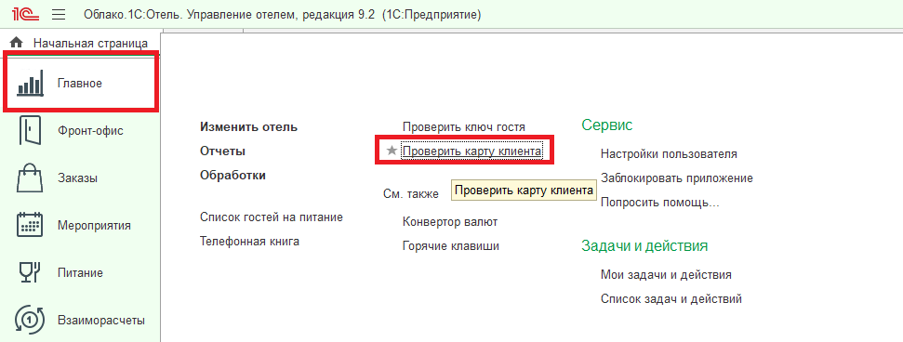Open Изменить отель
The height and width of the screenshot is (342, 903).
tap(249, 127)
